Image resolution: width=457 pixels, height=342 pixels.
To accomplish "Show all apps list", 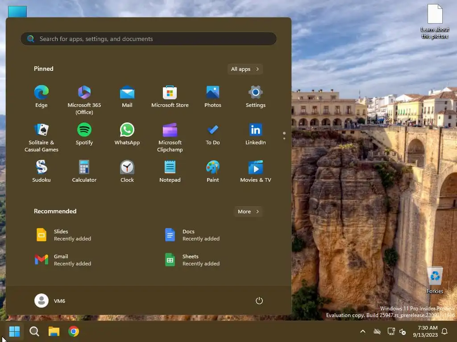I will click(245, 69).
